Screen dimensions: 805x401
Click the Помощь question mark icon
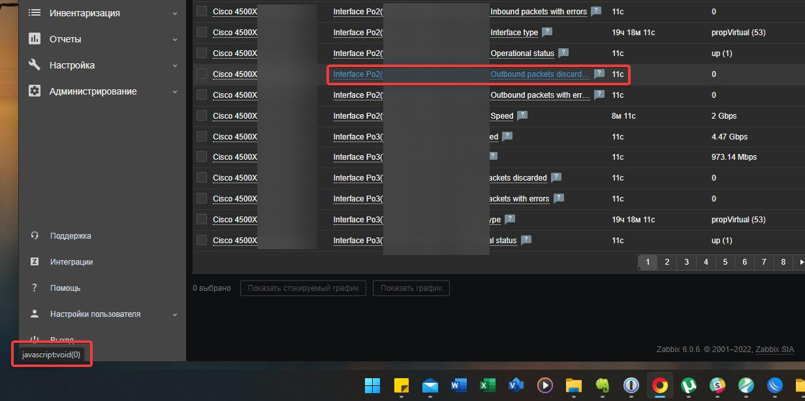35,288
